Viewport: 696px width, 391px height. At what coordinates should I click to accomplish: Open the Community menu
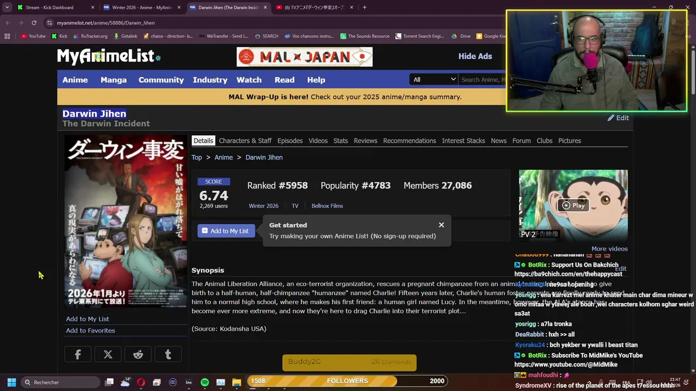coord(161,80)
